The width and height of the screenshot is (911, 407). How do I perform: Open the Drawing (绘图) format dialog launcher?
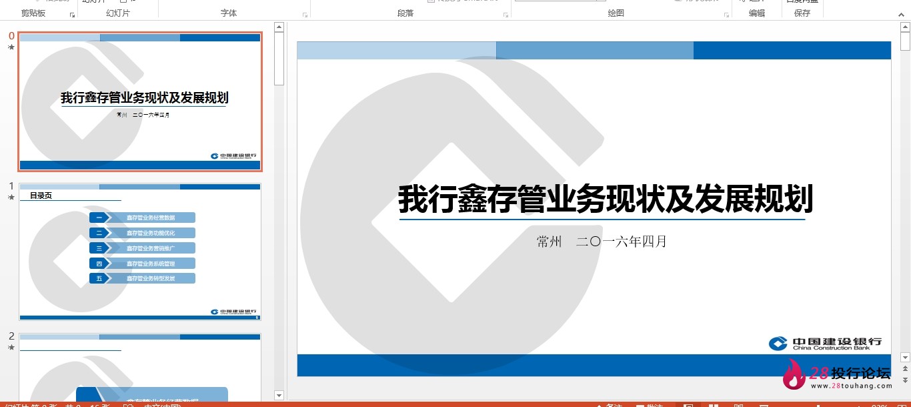coord(726,14)
